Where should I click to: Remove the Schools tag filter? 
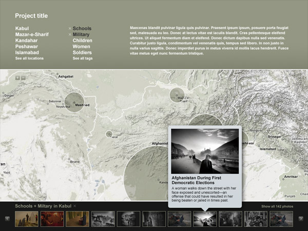point(70,28)
